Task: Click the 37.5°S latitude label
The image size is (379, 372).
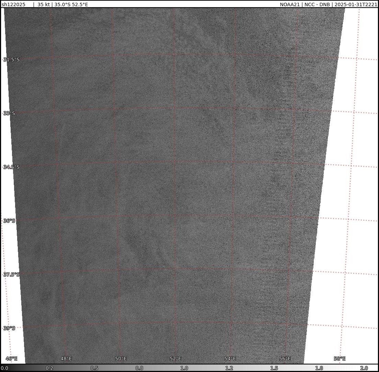Action: click(x=12, y=275)
